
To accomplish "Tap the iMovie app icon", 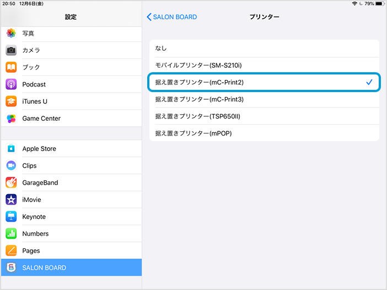I will [11, 200].
